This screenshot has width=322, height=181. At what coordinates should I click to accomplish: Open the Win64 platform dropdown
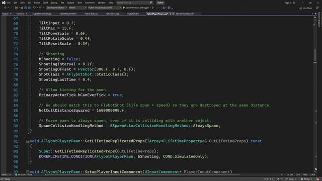pos(77,8)
